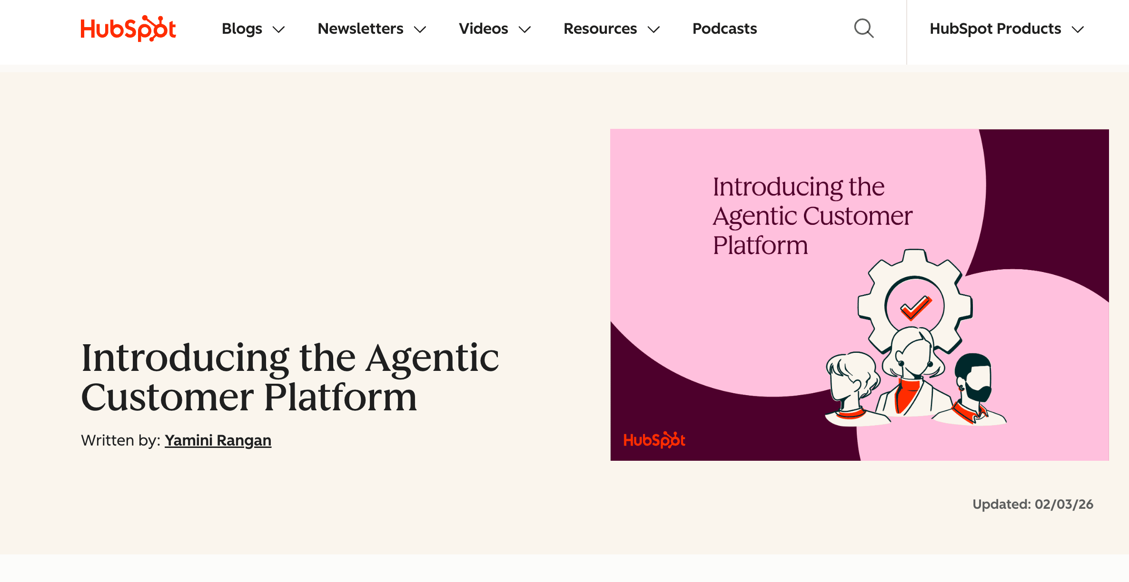Expand the Resources chevron arrow
Image resolution: width=1129 pixels, height=582 pixels.
pos(654,29)
